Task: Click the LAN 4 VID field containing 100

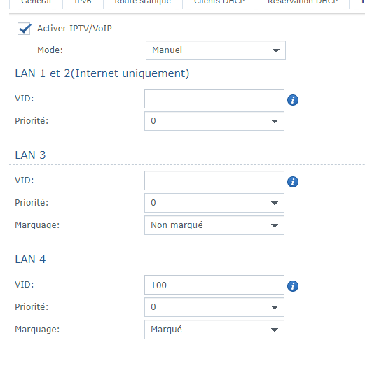Action: 214,285
